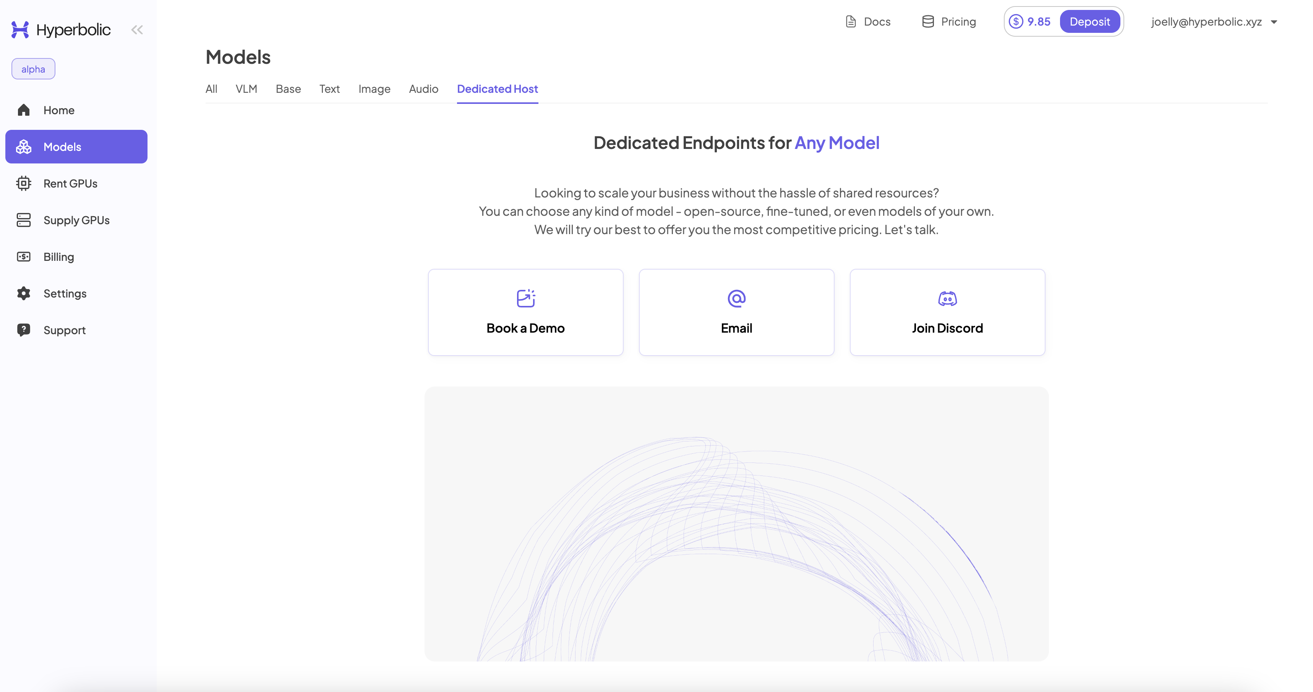Switch to the Text tab
This screenshot has height=692, width=1313.
click(329, 89)
